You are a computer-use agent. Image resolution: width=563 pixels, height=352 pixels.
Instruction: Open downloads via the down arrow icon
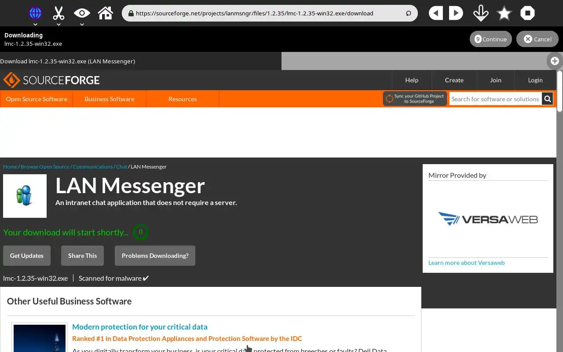[x=481, y=13]
